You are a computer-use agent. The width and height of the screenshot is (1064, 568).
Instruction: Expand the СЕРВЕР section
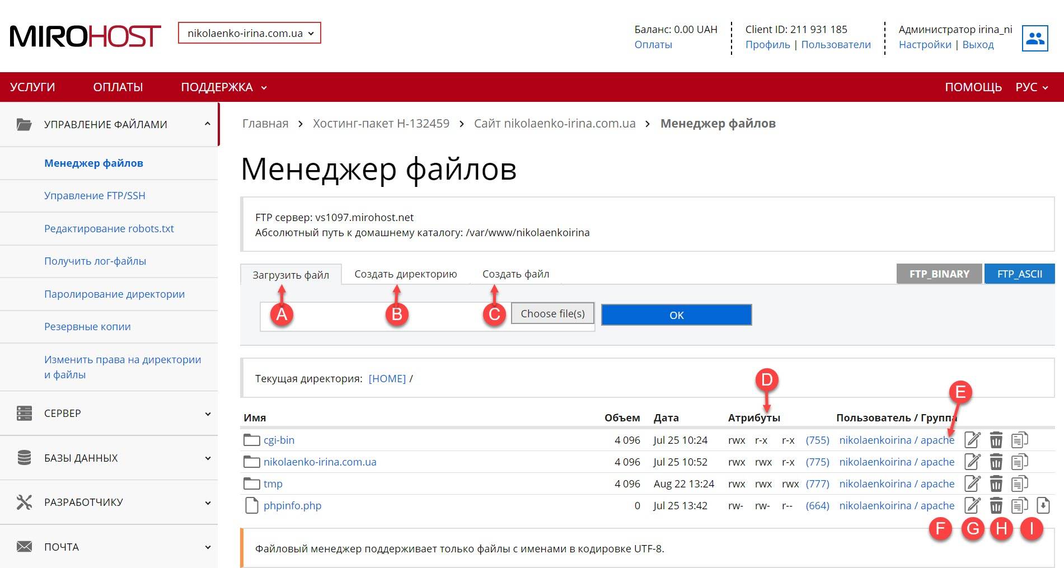click(x=109, y=413)
